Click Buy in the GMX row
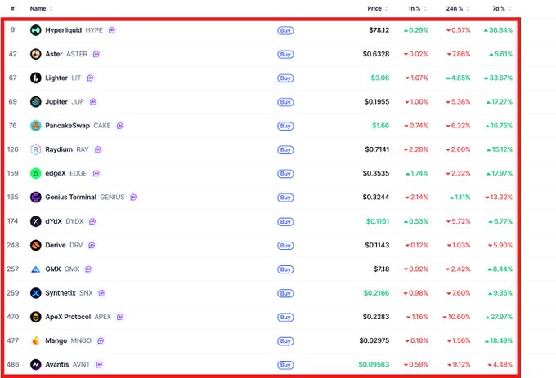 [x=285, y=269]
